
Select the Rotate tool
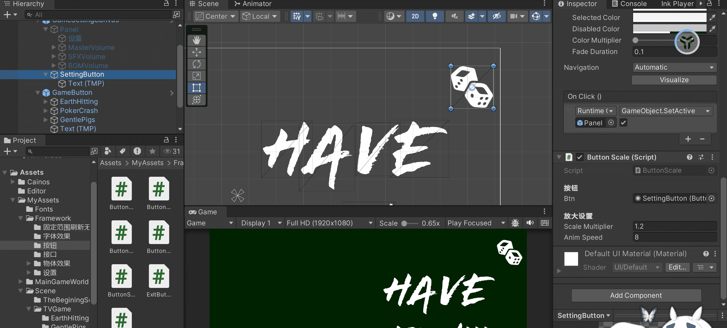[x=196, y=64]
